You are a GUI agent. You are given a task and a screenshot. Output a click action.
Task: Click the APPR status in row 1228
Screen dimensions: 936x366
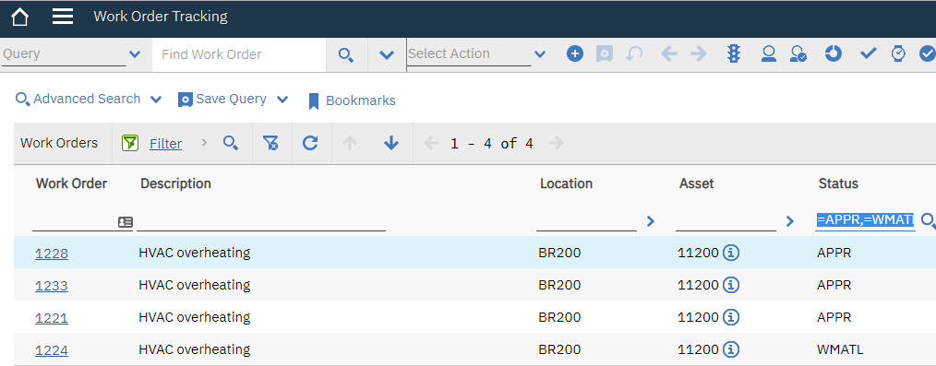pyautogui.click(x=834, y=253)
